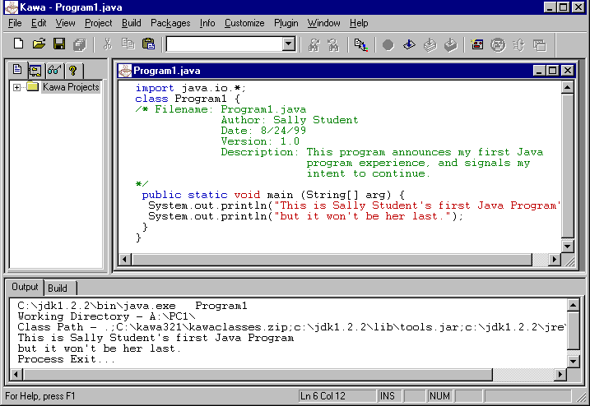Open the Plugin menu
Image resolution: width=590 pixels, height=406 pixels.
coord(286,23)
